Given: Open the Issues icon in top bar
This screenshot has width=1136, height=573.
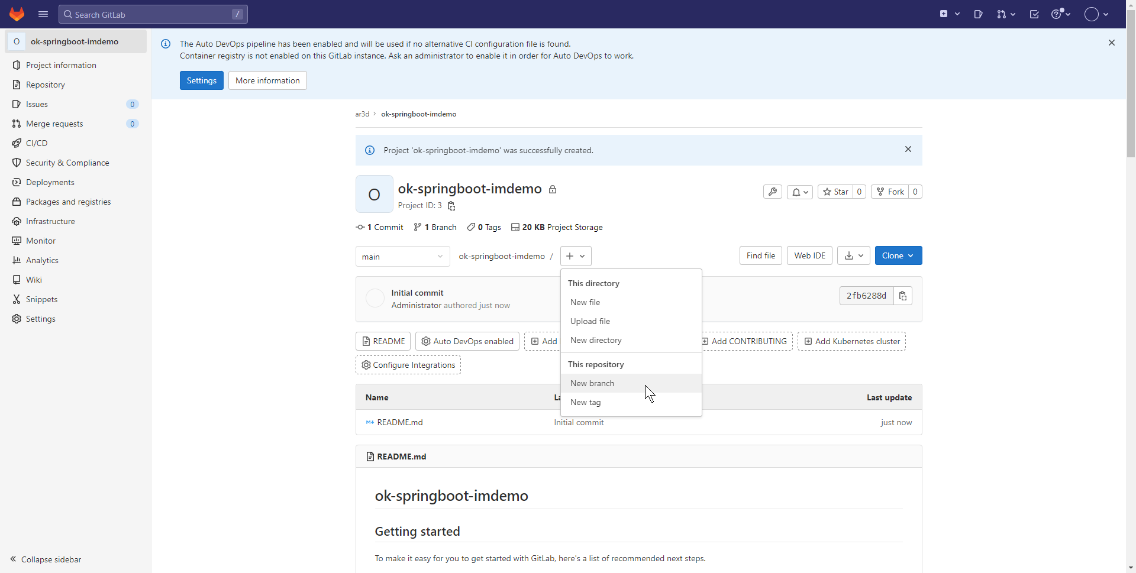Looking at the screenshot, I should click(x=978, y=14).
